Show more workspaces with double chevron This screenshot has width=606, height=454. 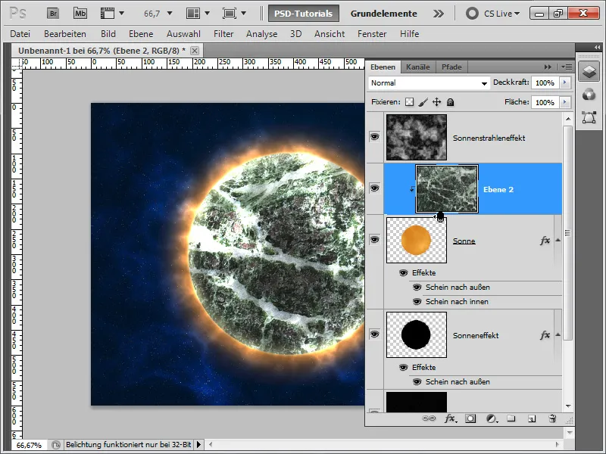click(439, 14)
